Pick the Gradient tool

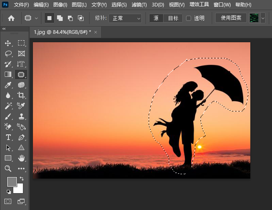[x=8, y=74]
